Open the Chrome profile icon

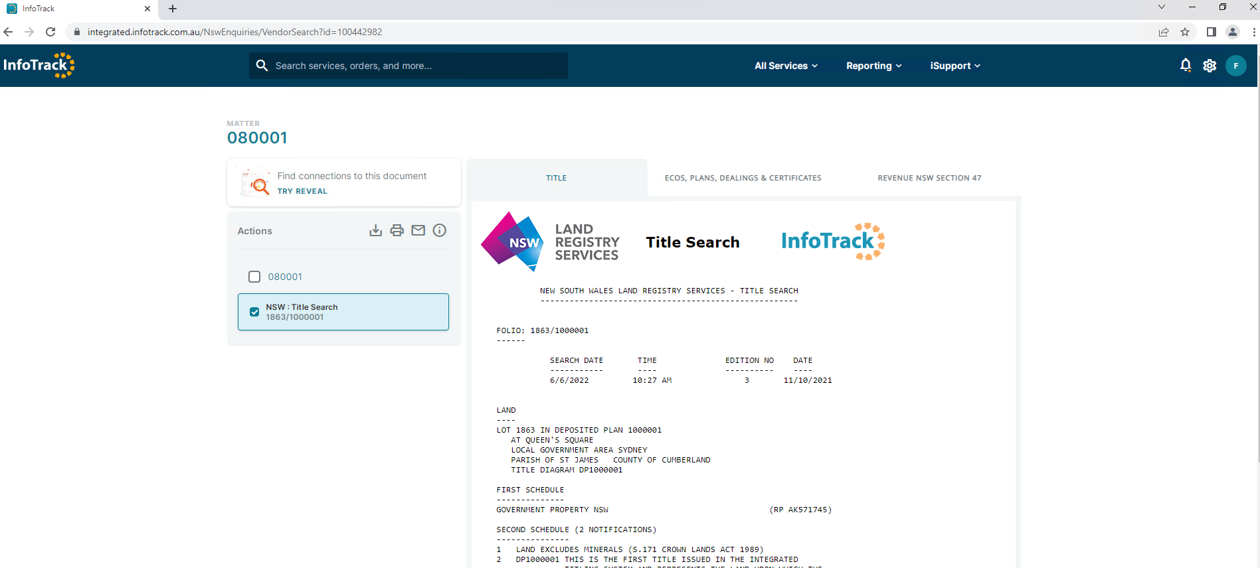[x=1233, y=32]
